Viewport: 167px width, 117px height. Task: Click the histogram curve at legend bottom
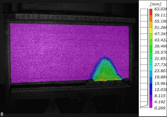click(x=144, y=106)
